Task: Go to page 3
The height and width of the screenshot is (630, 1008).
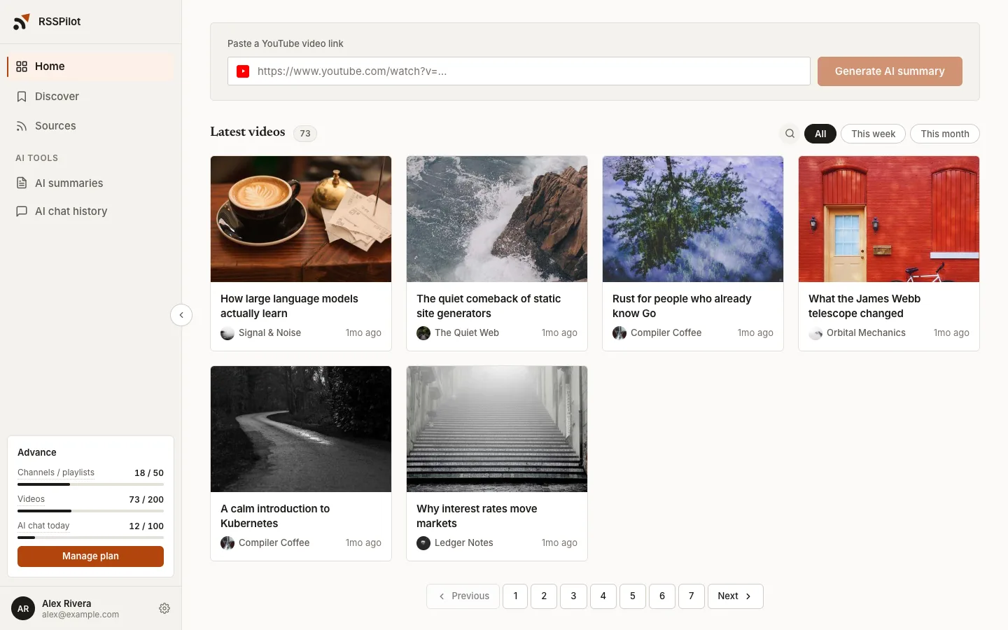Action: tap(573, 596)
